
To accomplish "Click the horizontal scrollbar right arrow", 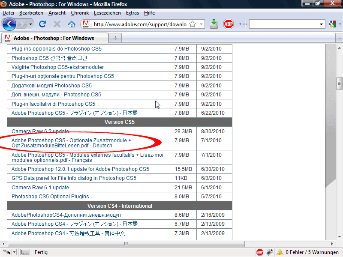I will (332, 243).
